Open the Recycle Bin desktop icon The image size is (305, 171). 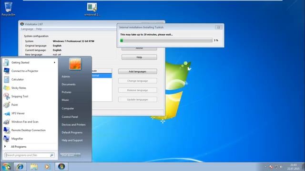click(x=8, y=9)
